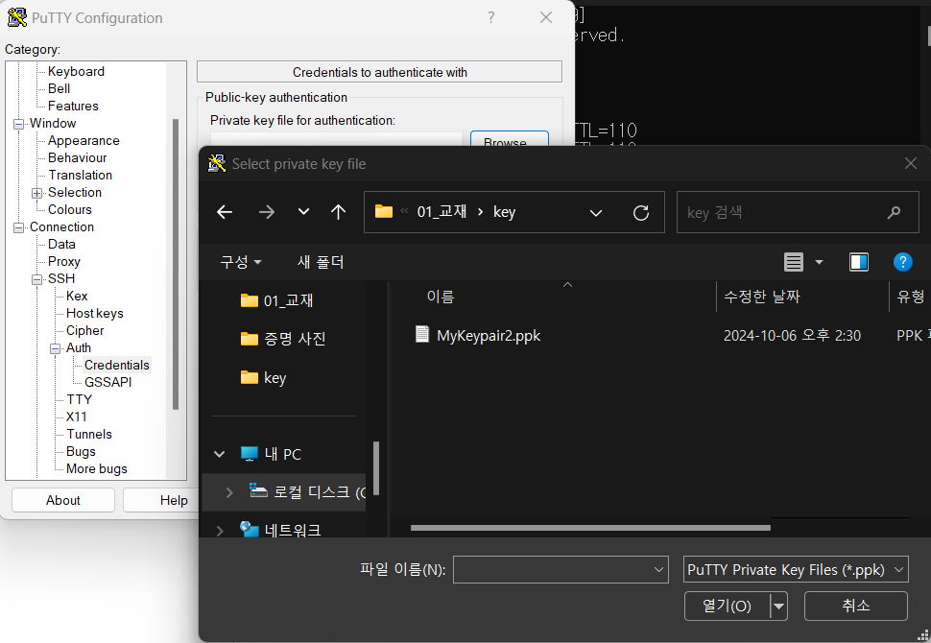The image size is (931, 643).
Task: Select 로컬 디스크 drive in sidebar
Action: [307, 492]
